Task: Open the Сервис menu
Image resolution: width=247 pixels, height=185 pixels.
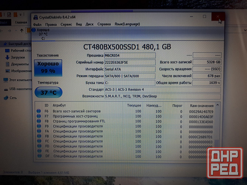Action: (x=66, y=24)
